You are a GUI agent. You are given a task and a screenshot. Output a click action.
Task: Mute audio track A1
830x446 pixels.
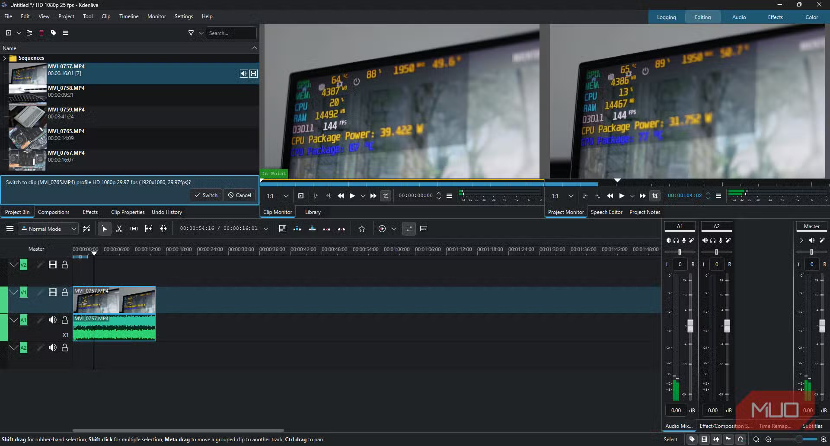[x=53, y=320]
